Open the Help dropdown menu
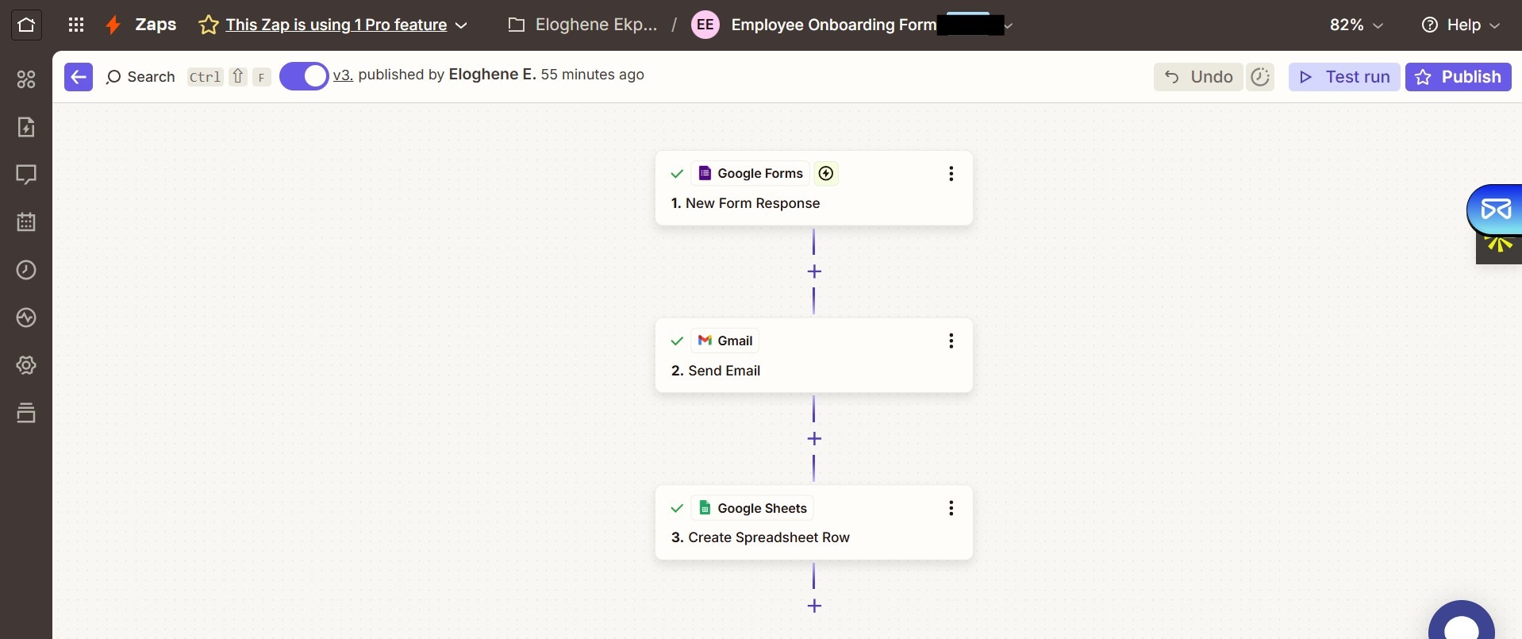Image resolution: width=1522 pixels, height=639 pixels. [1460, 25]
